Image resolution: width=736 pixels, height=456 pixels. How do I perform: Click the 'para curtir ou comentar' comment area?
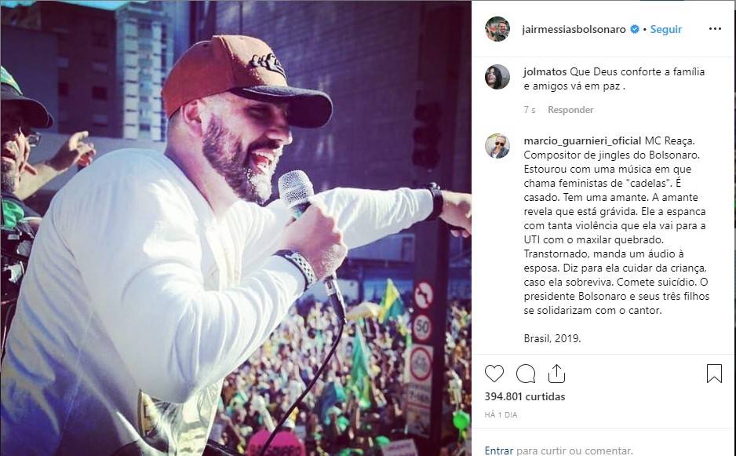(574, 451)
